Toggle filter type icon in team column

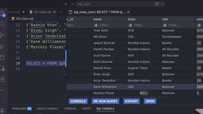[130, 25]
